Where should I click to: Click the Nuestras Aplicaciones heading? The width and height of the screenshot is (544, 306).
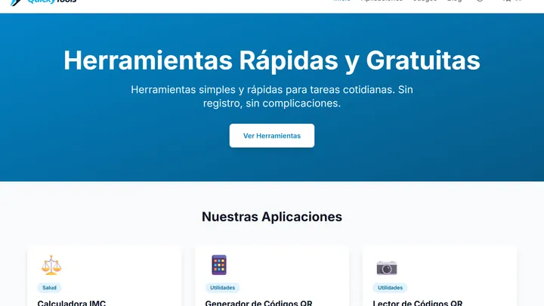click(272, 217)
